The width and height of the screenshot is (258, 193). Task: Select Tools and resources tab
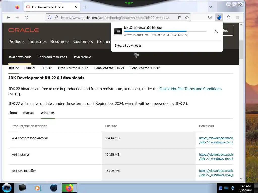pyautogui.click(x=52, y=57)
